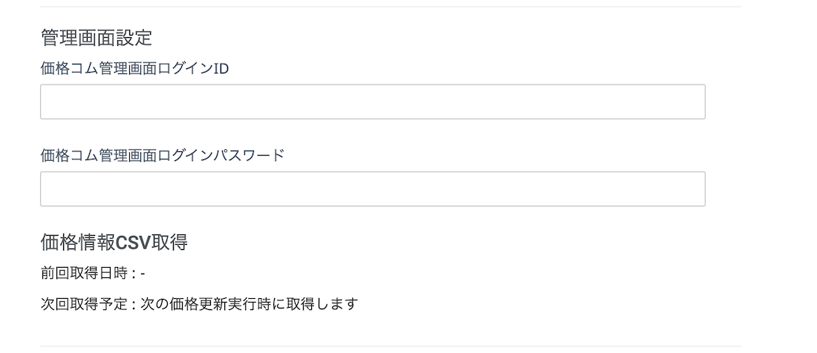Click the 前回取得日時 text

[83, 274]
